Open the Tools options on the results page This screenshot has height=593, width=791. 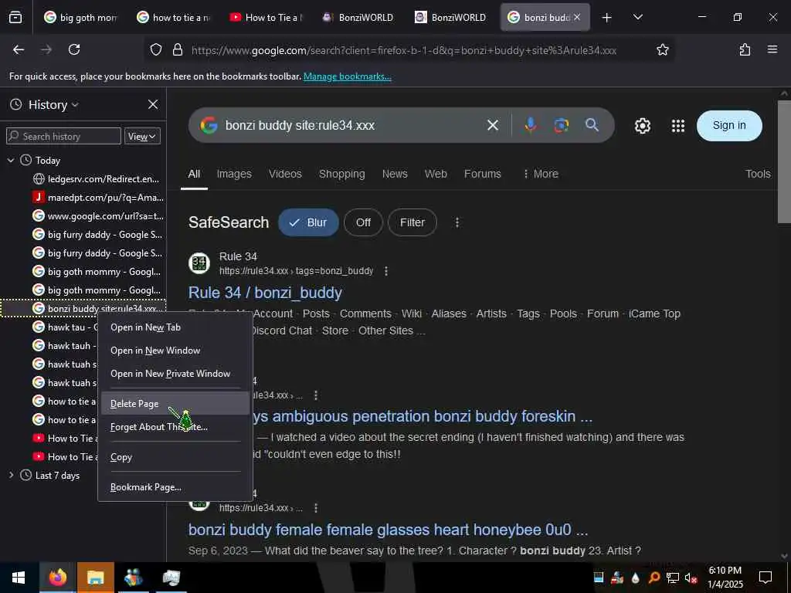pos(758,174)
